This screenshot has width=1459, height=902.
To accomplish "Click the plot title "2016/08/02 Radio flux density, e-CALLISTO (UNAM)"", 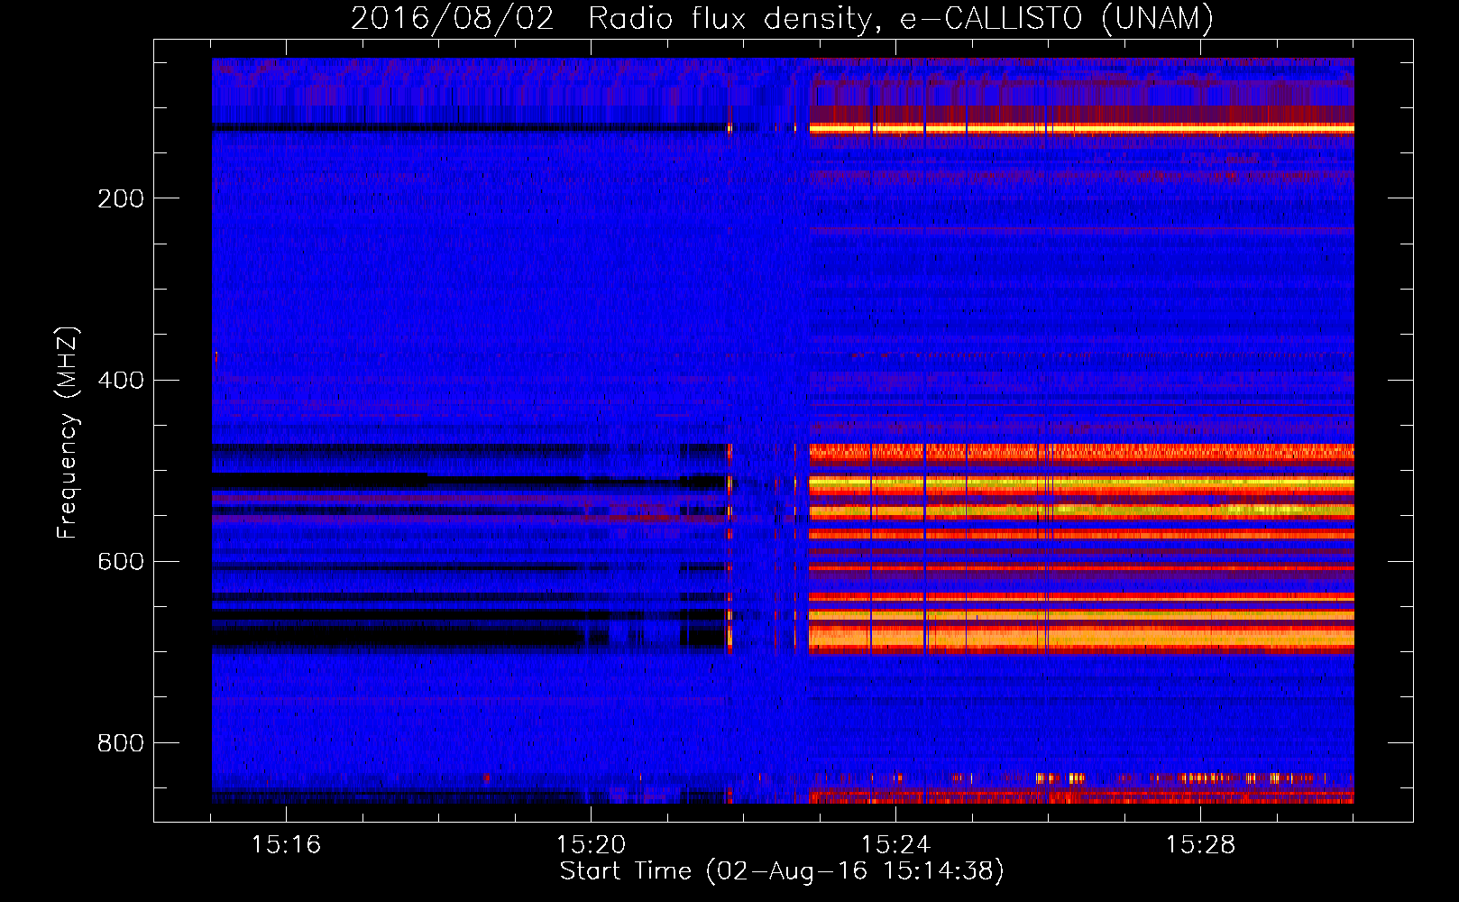I will coord(782,18).
